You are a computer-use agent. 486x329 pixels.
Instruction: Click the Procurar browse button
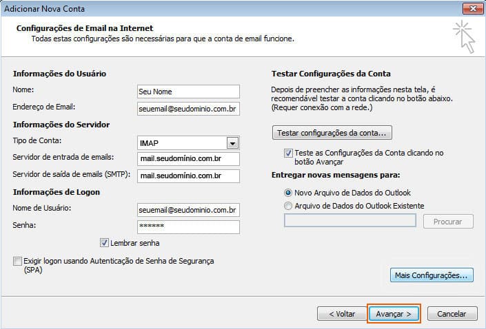[x=447, y=221]
